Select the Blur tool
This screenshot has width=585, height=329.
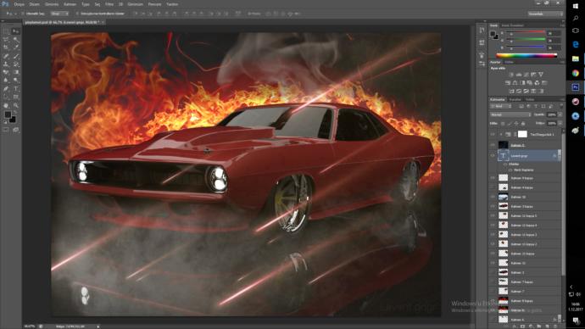(6, 80)
